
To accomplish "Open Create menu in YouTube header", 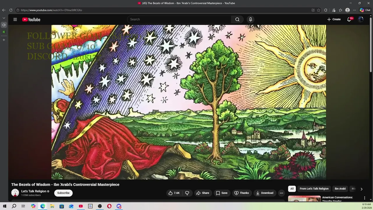I will [x=334, y=20].
